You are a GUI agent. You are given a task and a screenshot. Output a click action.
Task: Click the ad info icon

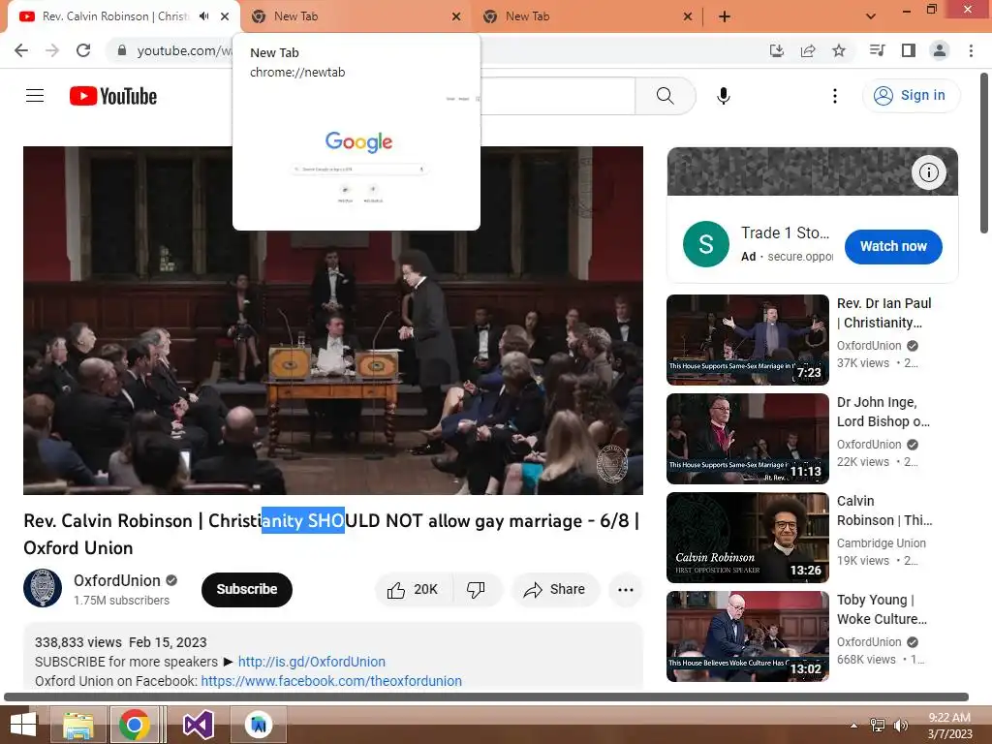[928, 172]
